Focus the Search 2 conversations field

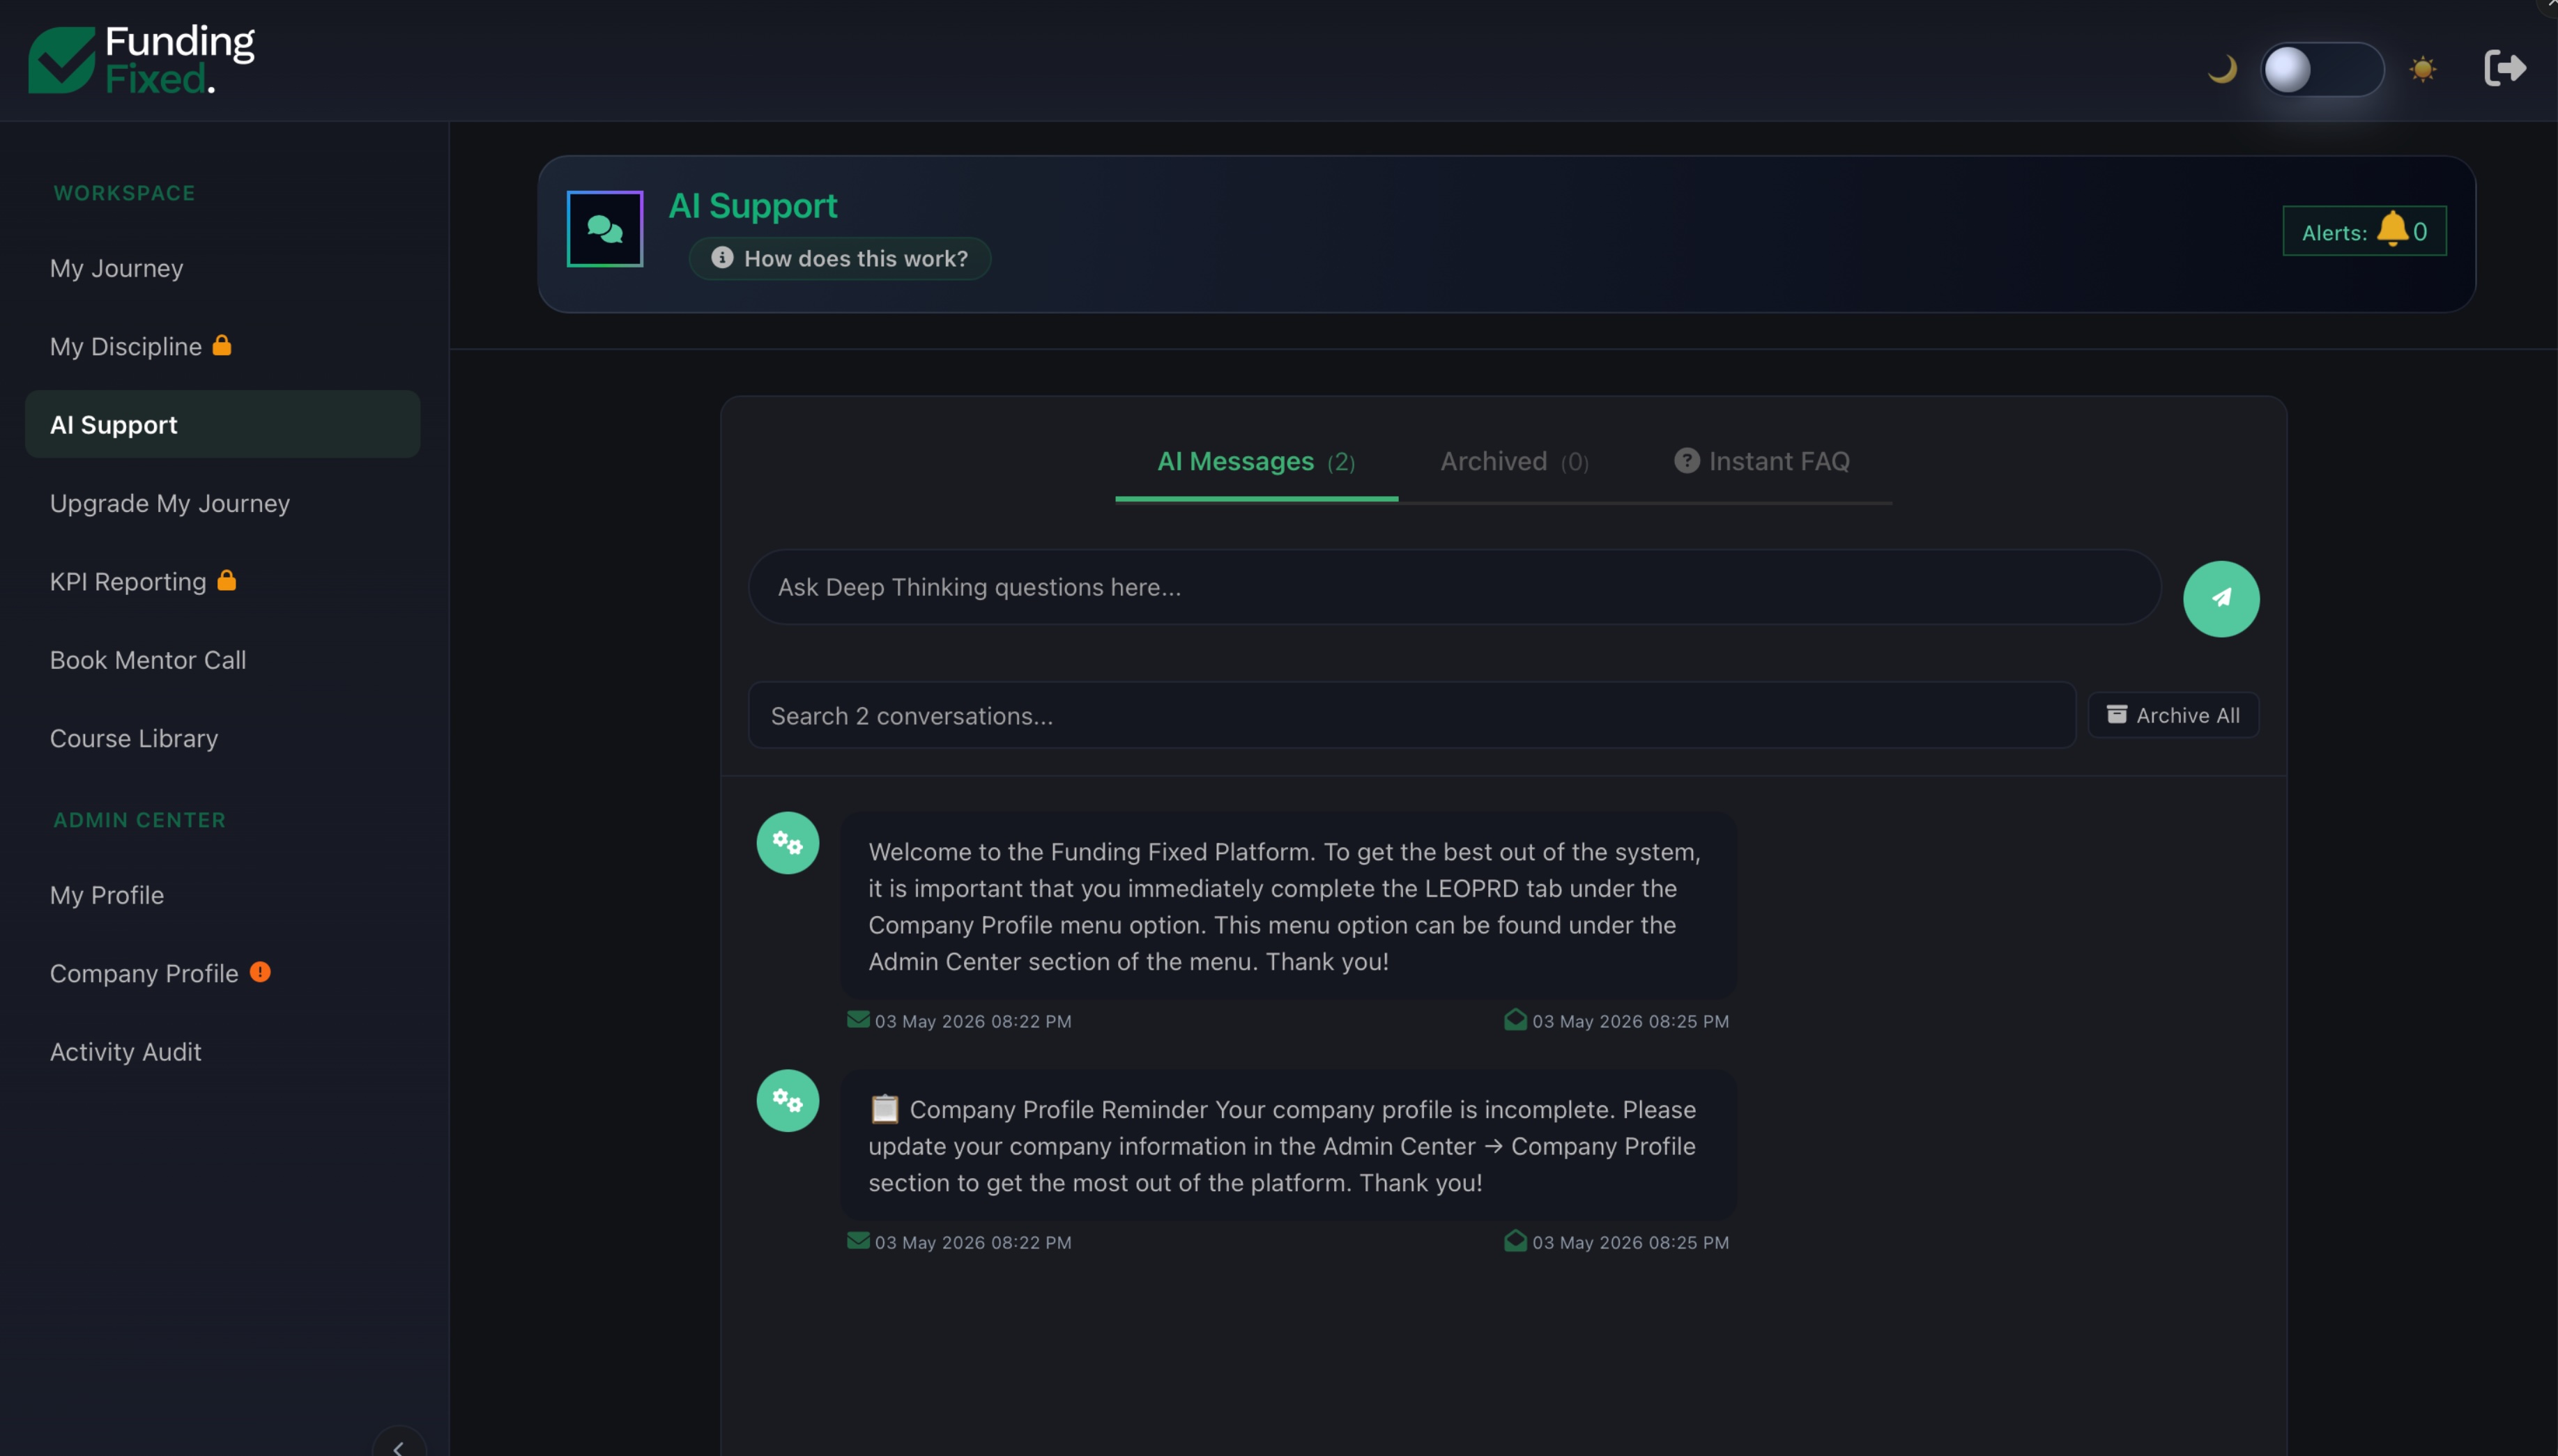pyautogui.click(x=1411, y=716)
